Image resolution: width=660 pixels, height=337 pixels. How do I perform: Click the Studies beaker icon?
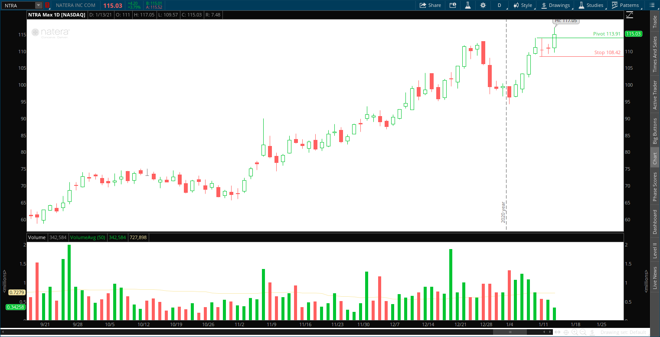582,5
